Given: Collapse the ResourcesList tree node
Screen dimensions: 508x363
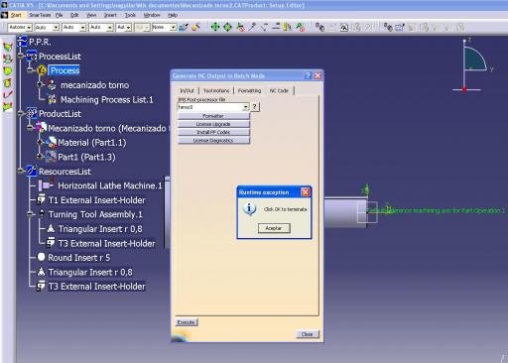Looking at the screenshot, I should click(21, 171).
